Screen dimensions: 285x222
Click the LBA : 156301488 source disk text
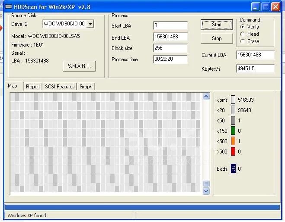[x=30, y=61]
